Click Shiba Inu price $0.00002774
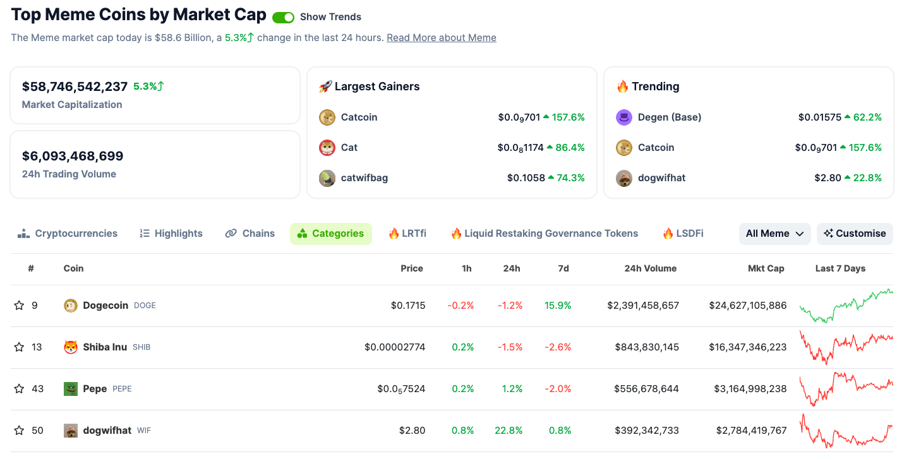This screenshot has height=454, width=909. point(395,347)
